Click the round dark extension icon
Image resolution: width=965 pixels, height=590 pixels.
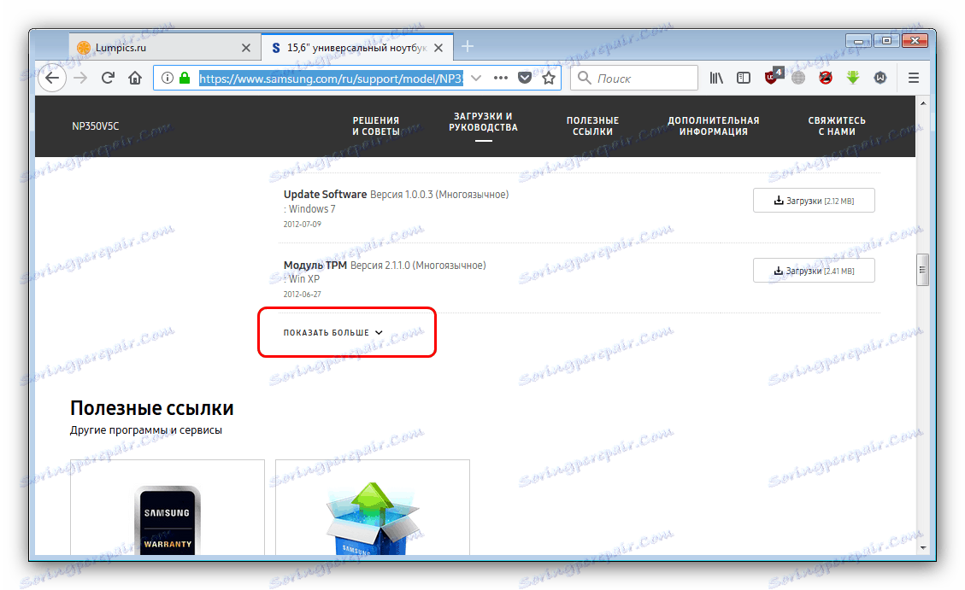[x=880, y=78]
